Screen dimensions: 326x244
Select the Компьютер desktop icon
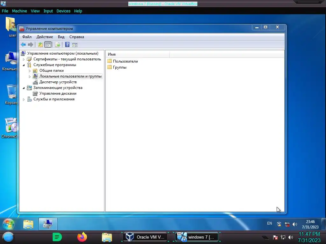10,61
